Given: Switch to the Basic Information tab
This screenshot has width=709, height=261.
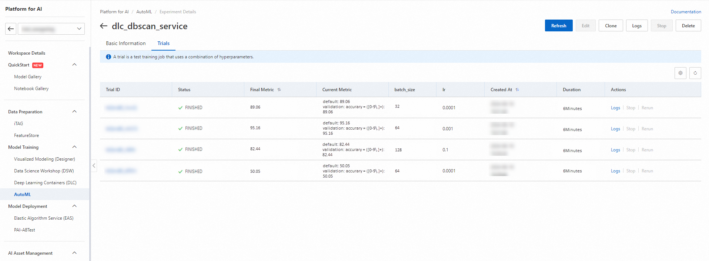Looking at the screenshot, I should (126, 43).
